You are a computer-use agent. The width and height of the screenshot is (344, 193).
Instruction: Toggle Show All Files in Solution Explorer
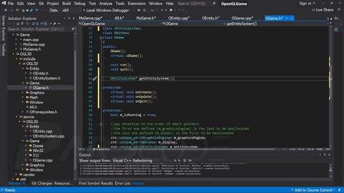pyautogui.click(x=45, y=24)
